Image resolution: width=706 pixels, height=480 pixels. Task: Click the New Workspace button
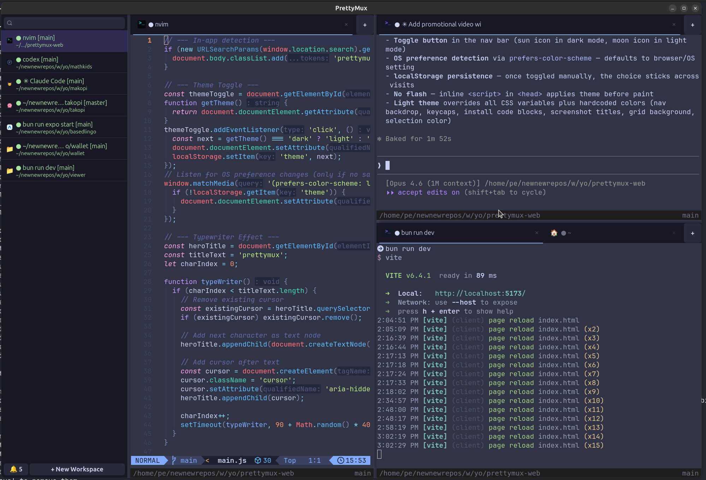(77, 469)
